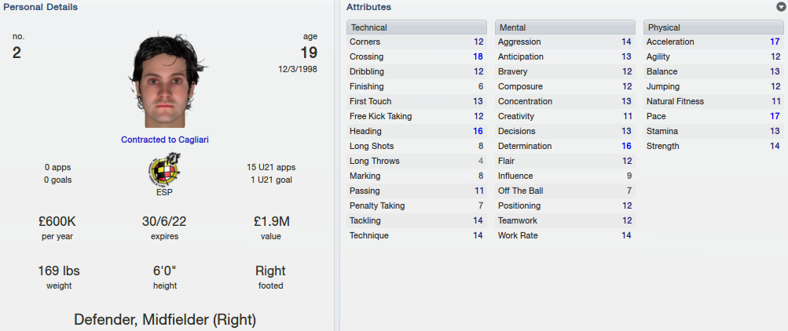Select the Determination attribute row
This screenshot has height=331, width=788.
565,146
